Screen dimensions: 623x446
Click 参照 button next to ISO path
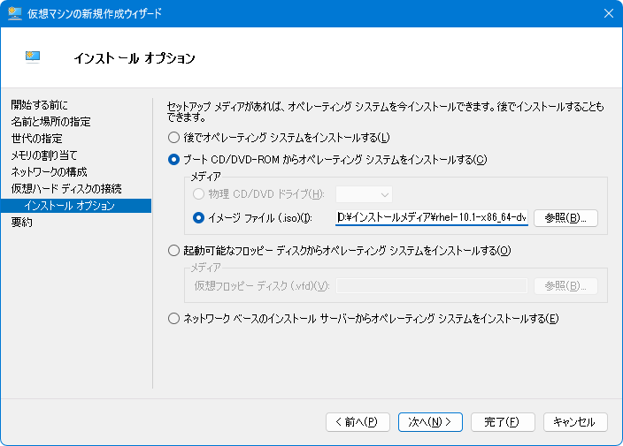click(x=565, y=217)
